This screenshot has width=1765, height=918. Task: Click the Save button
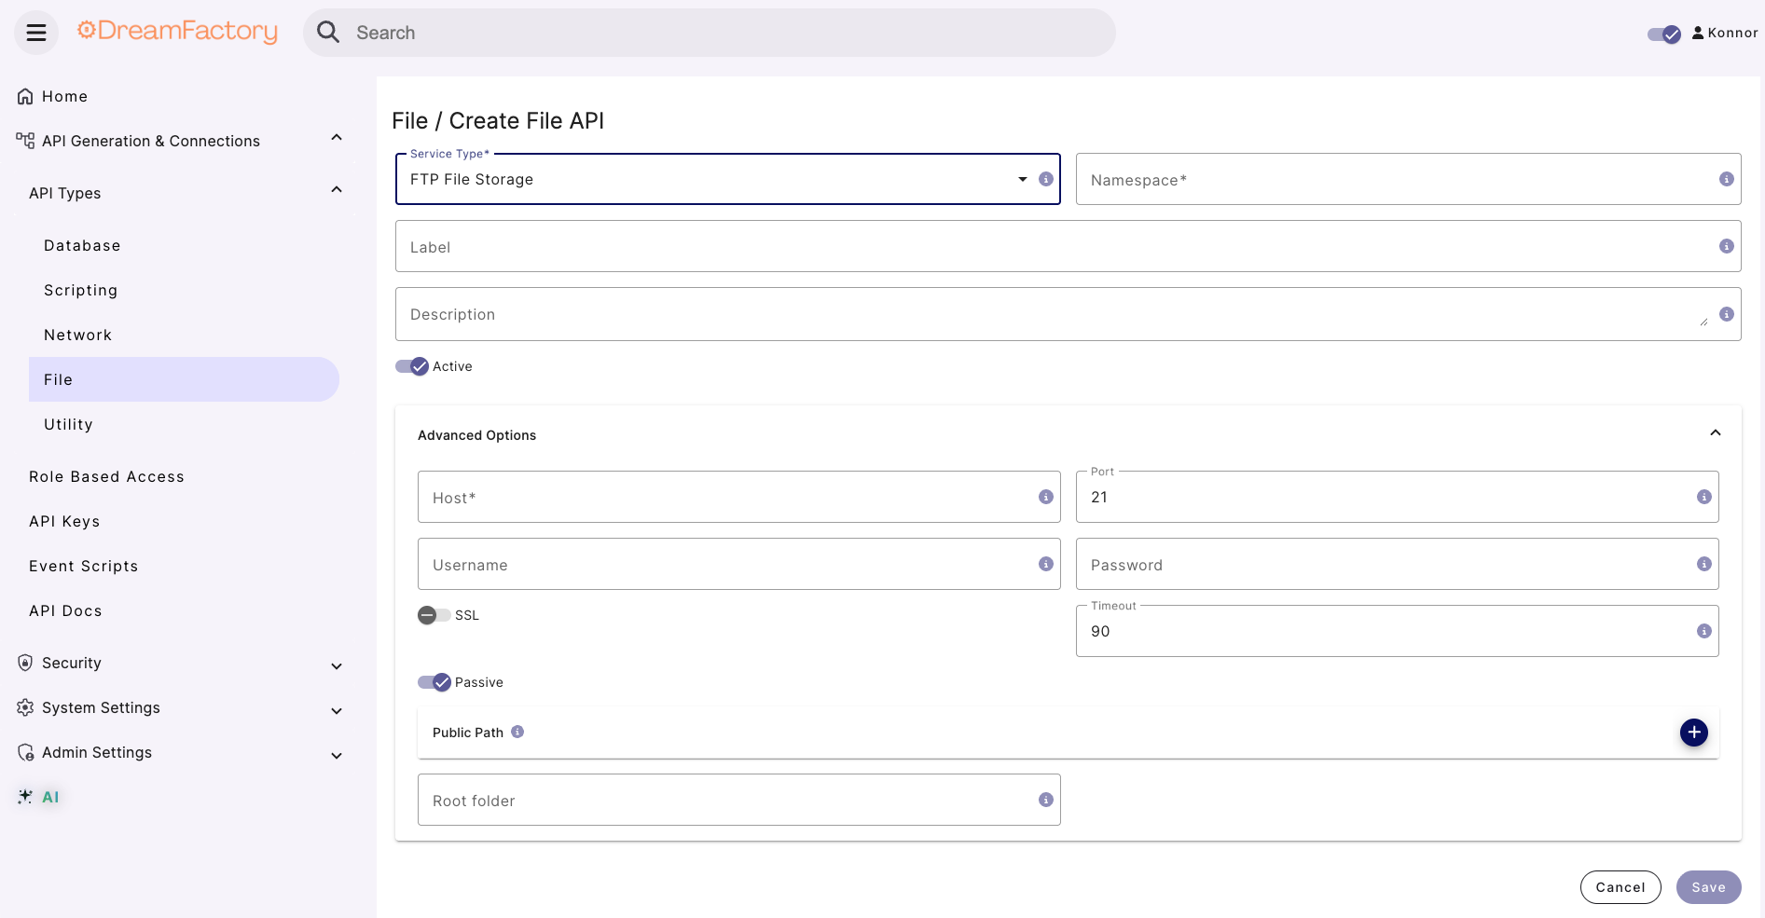pyautogui.click(x=1709, y=887)
